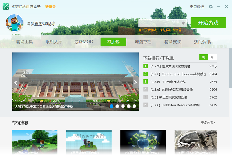This screenshot has width=232, height=155.
Task: Click 点击下载游戏 link
Action: [147, 30]
